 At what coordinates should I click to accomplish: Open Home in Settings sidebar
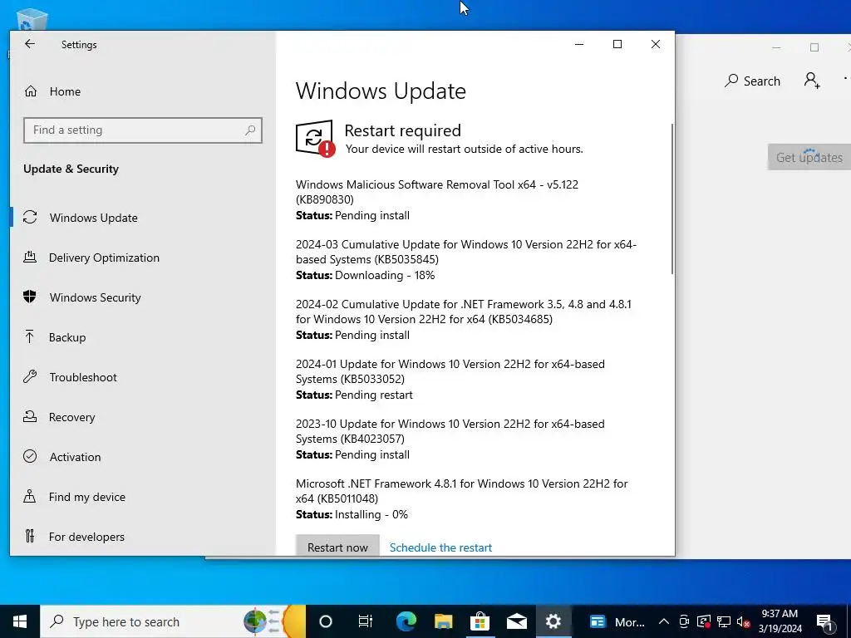point(65,91)
